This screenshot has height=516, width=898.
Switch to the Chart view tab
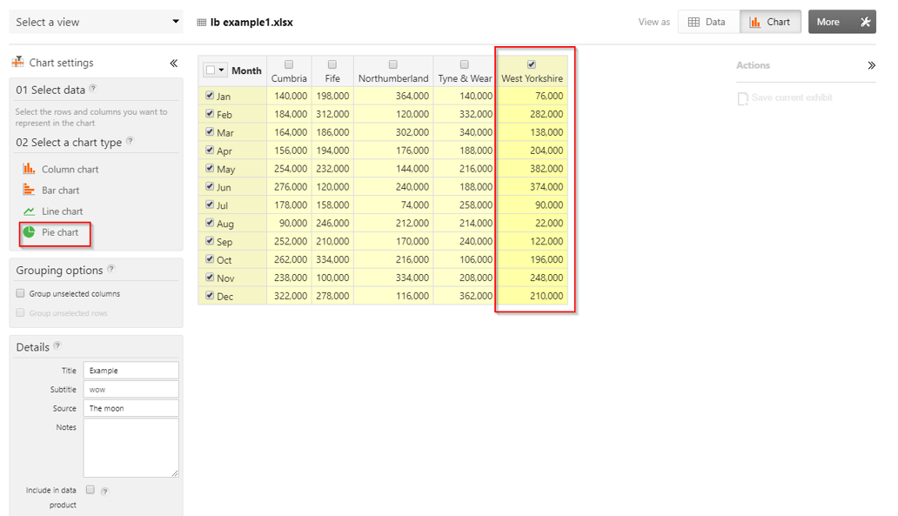pos(770,22)
